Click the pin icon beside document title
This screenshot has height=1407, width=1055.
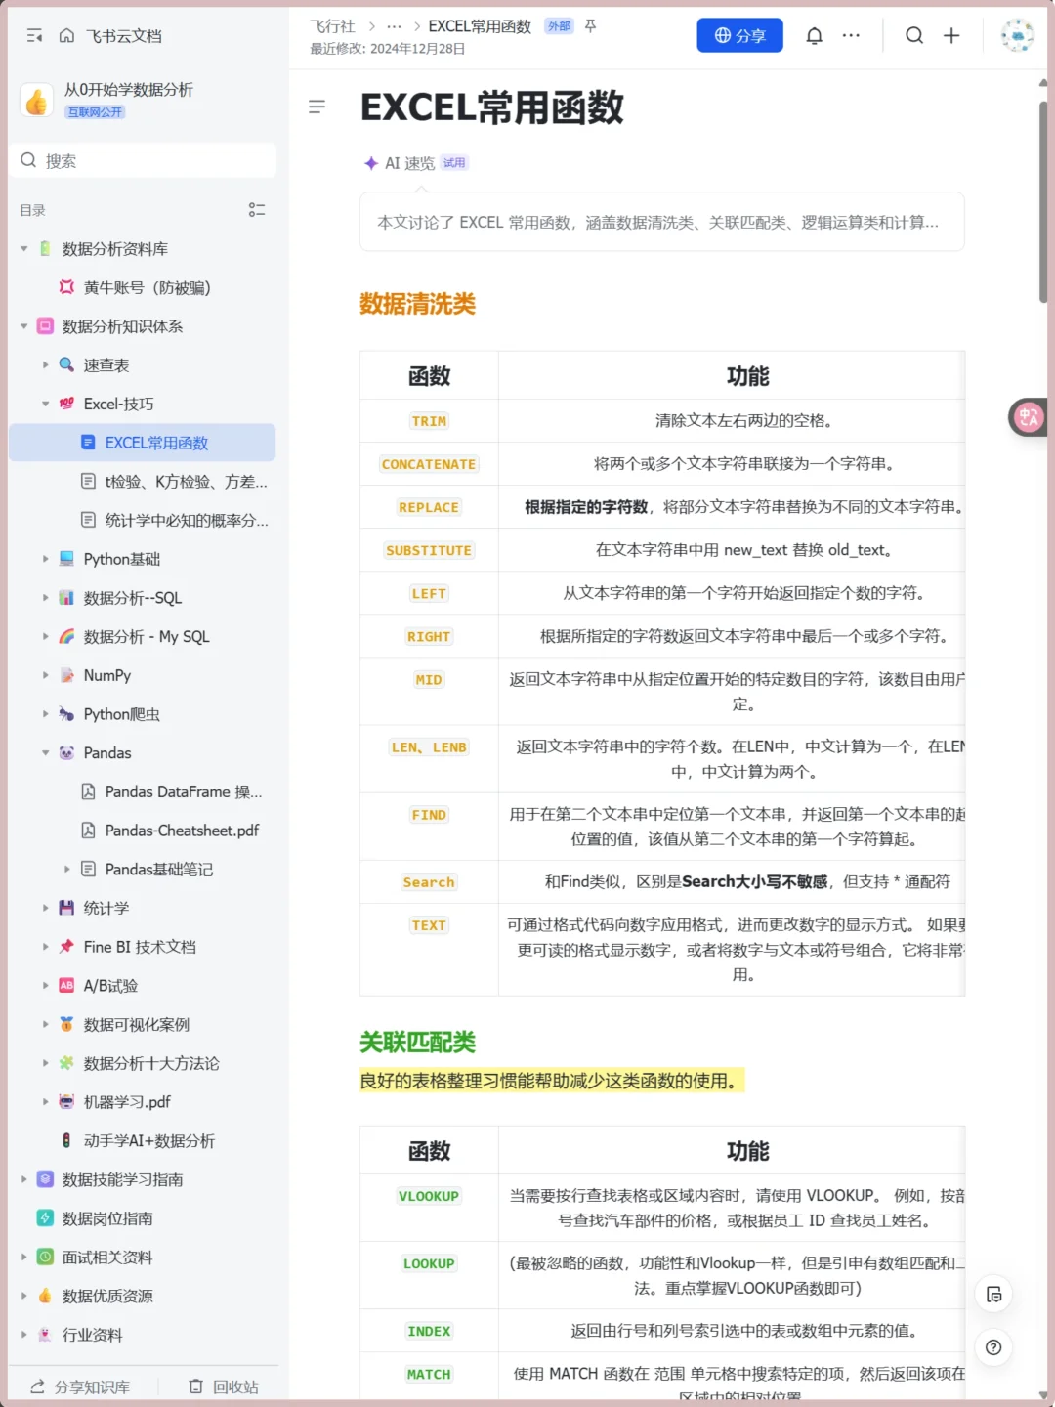point(590,26)
